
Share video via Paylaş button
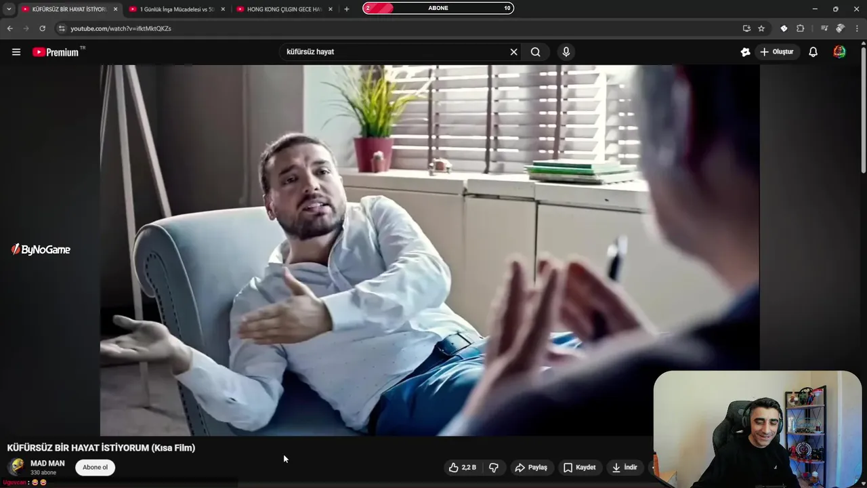pos(531,468)
